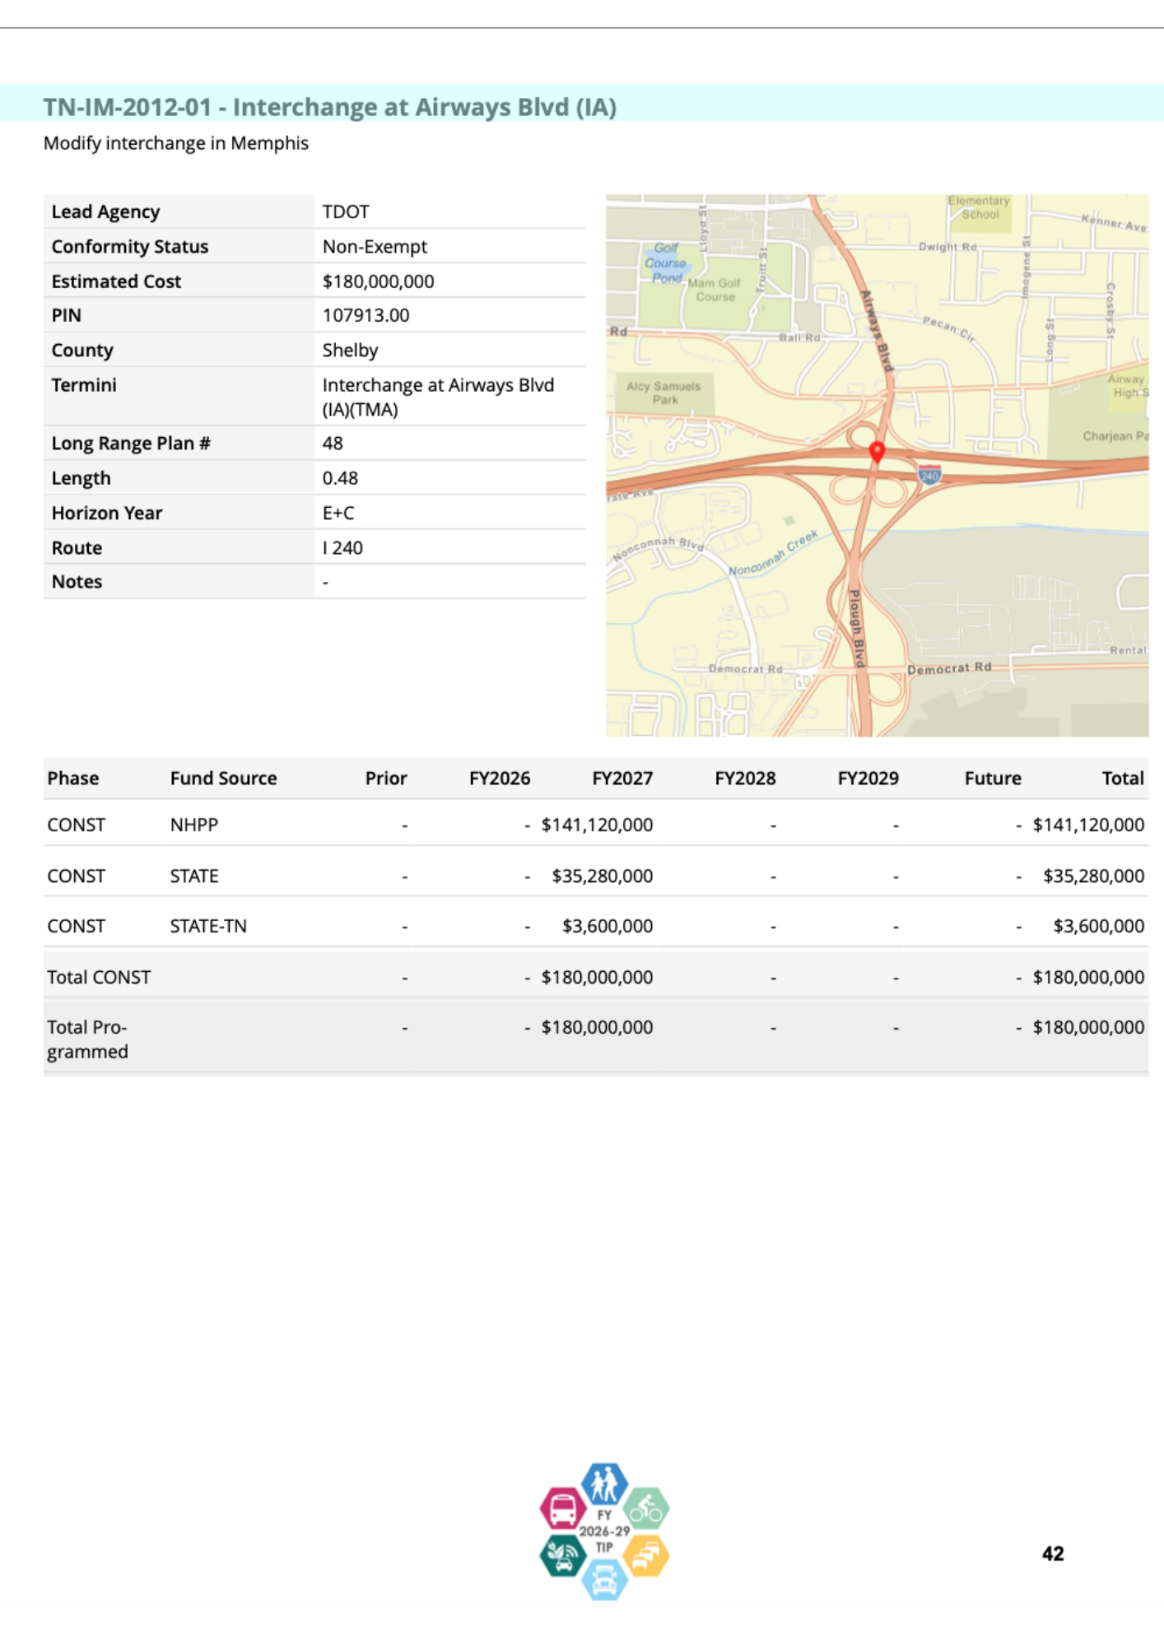The image size is (1164, 1646).
Task: Click the red location pin on the map
Action: click(x=878, y=452)
